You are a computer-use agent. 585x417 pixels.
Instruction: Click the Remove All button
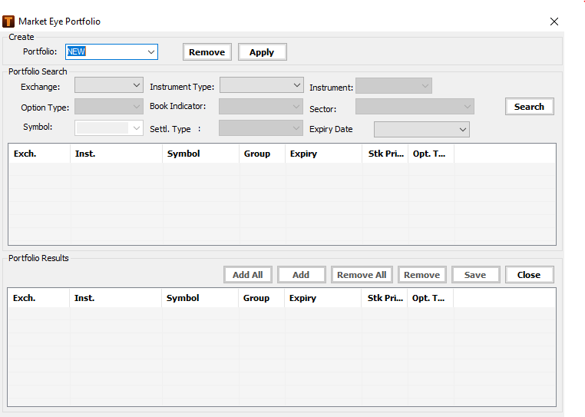pos(362,275)
